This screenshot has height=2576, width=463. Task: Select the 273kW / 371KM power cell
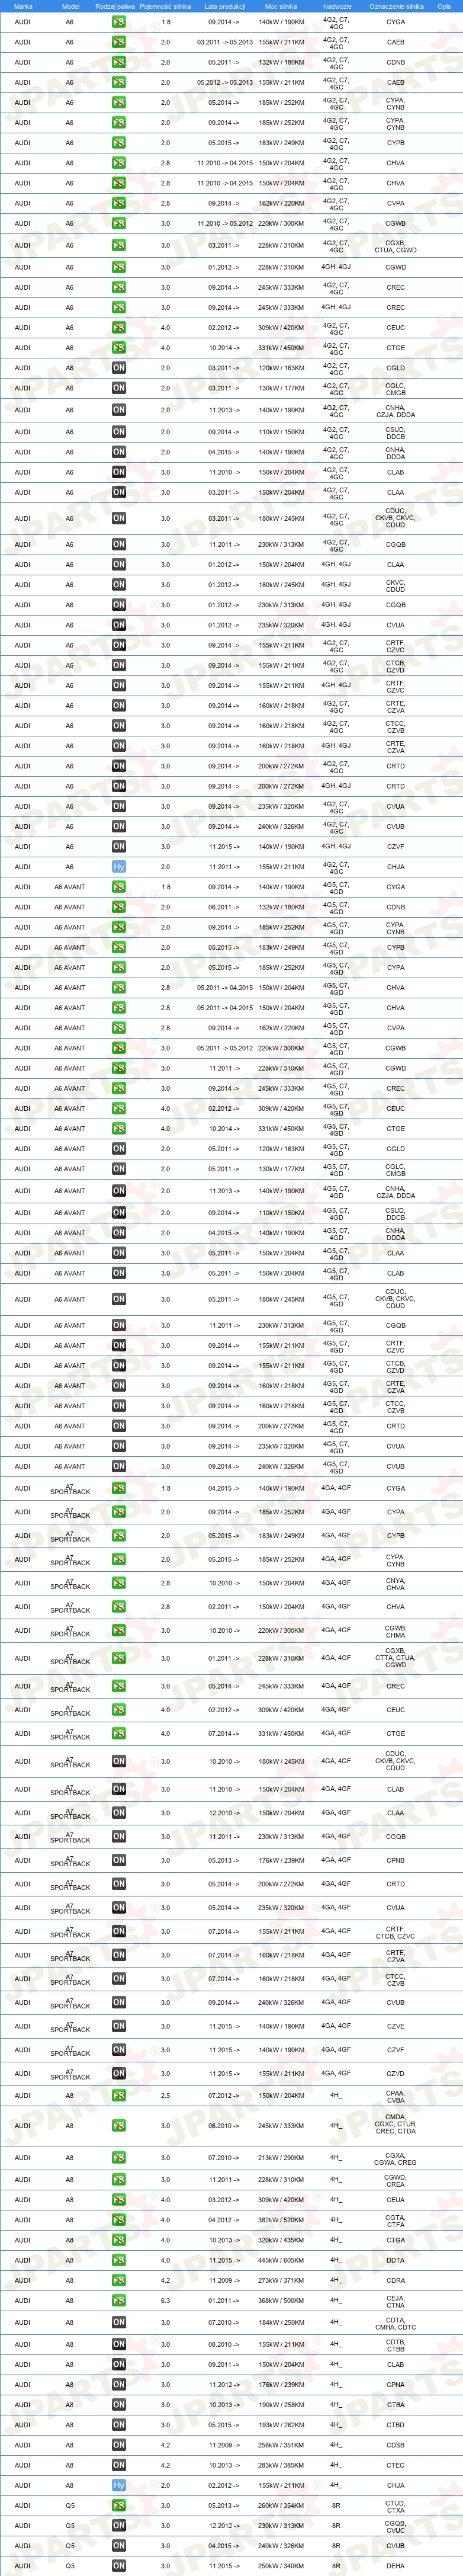coord(281,2280)
